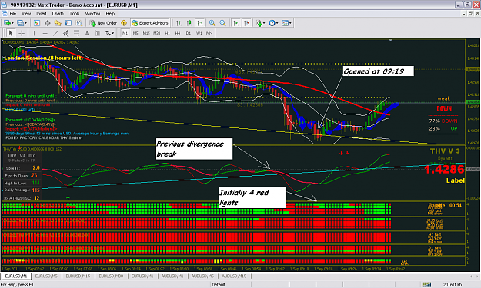This screenshot has height=288, width=481.
Task: Switch timeframe to MN
Action: [x=209, y=33]
